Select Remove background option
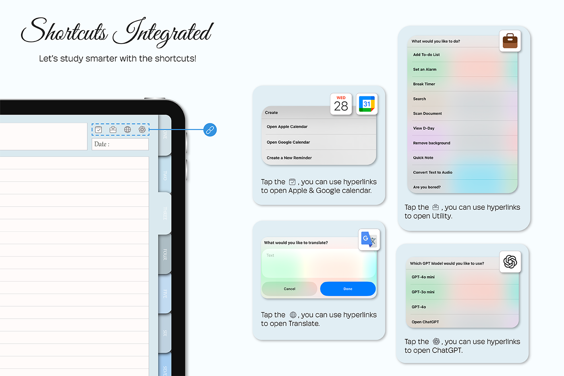The image size is (564, 376). pos(462,143)
